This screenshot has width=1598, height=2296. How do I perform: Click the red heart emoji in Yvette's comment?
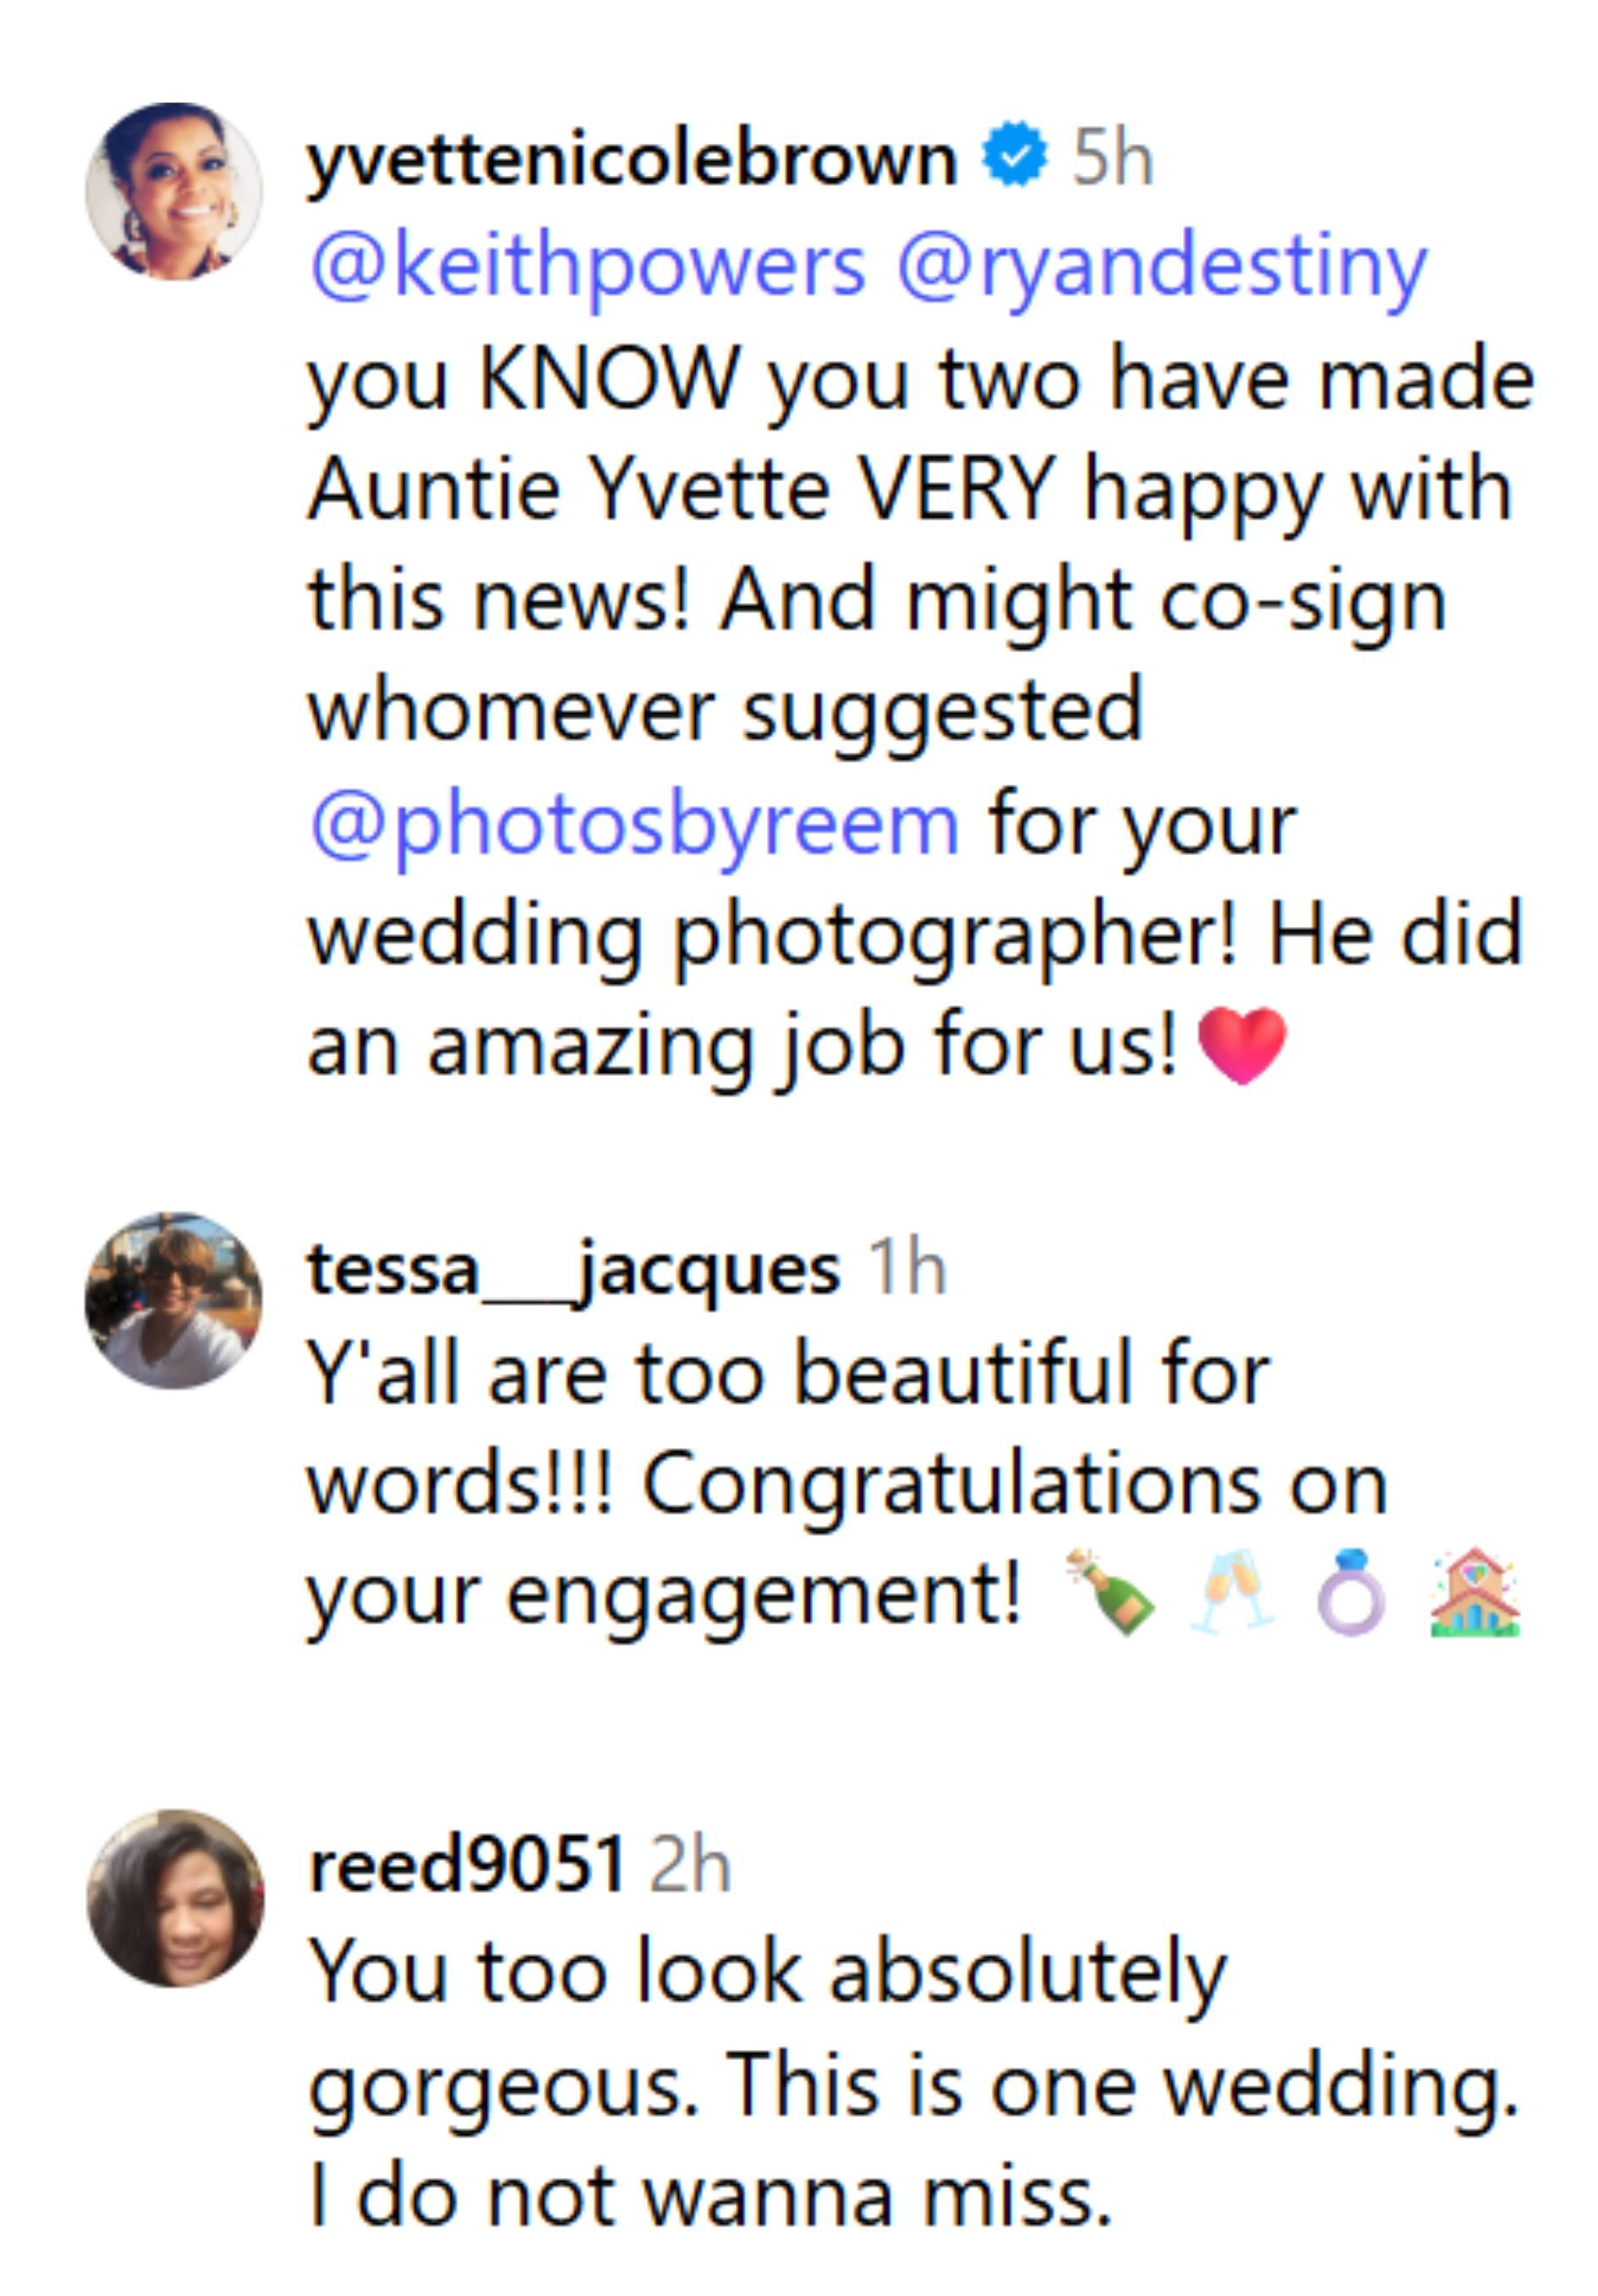click(x=1240, y=1045)
